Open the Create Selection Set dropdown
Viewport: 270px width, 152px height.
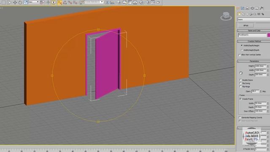point(94,2)
